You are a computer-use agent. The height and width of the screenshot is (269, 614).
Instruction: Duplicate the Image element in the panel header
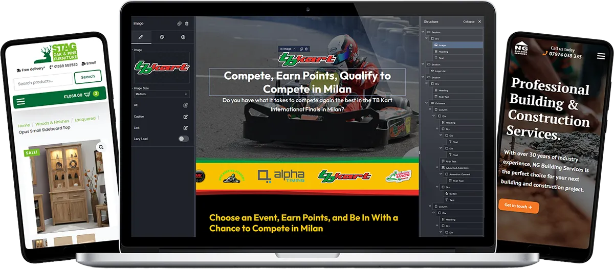click(180, 24)
